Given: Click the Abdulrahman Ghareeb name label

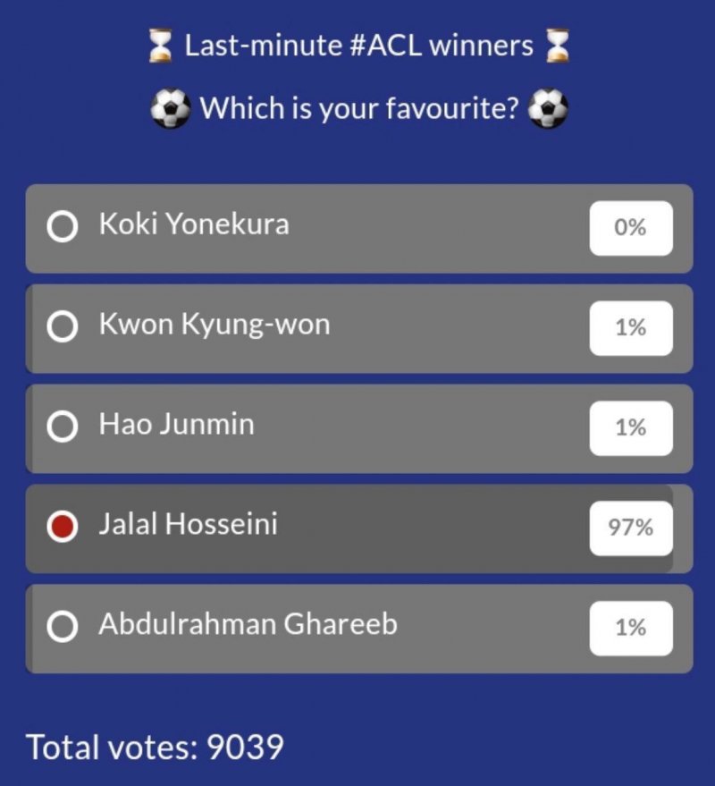Looking at the screenshot, I should pyautogui.click(x=248, y=624).
